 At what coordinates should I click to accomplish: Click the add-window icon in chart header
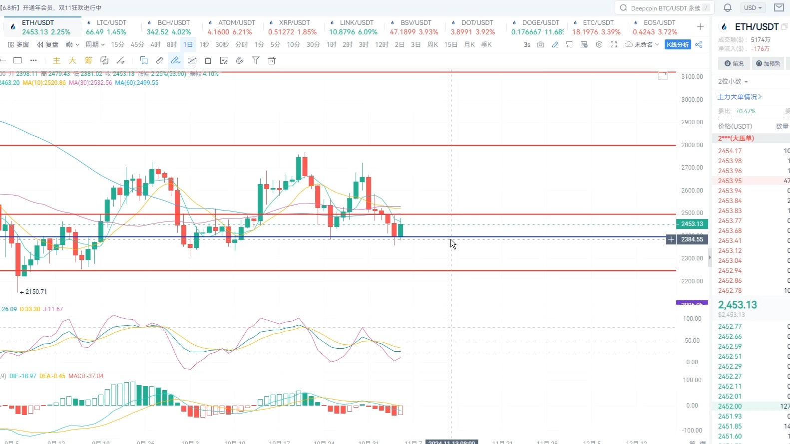coord(569,44)
